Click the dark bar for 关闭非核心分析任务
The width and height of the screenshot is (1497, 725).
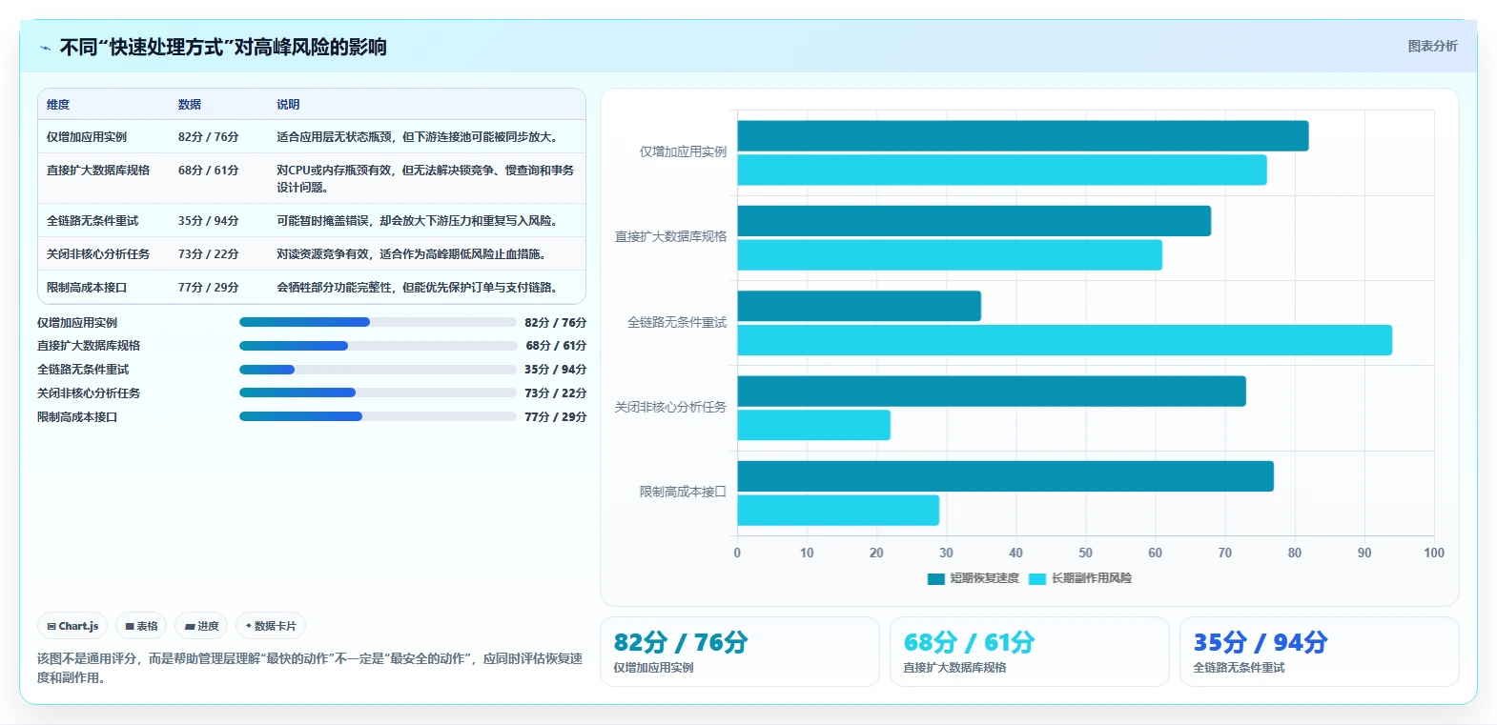(992, 392)
